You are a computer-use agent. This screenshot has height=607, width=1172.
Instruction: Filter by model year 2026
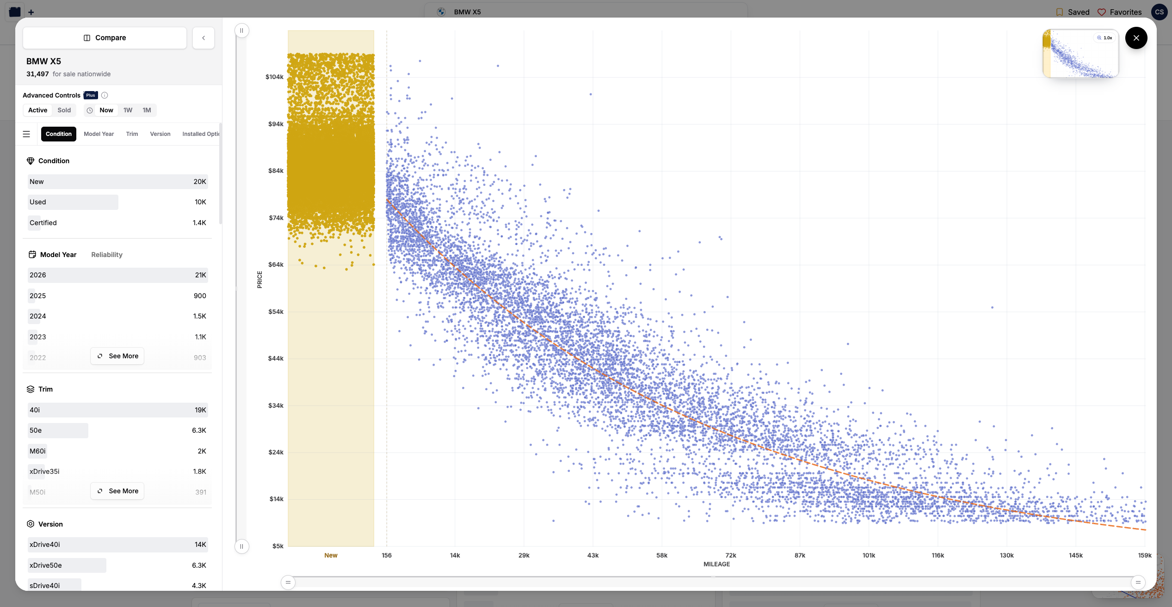[117, 275]
